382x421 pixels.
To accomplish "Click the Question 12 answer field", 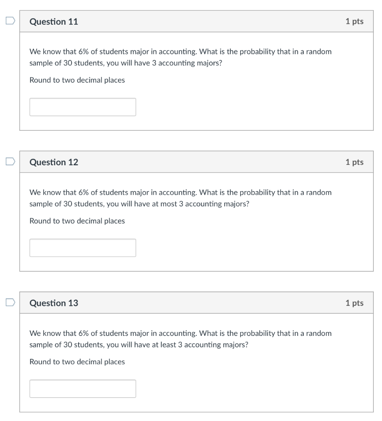I will click(x=83, y=248).
